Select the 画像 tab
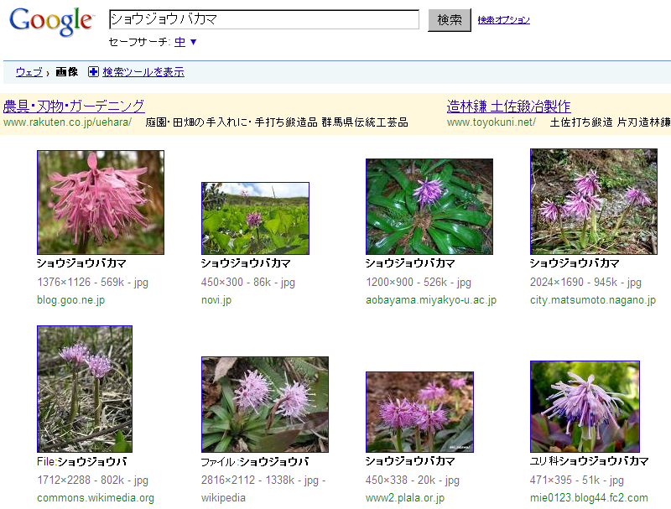 pyautogui.click(x=67, y=72)
